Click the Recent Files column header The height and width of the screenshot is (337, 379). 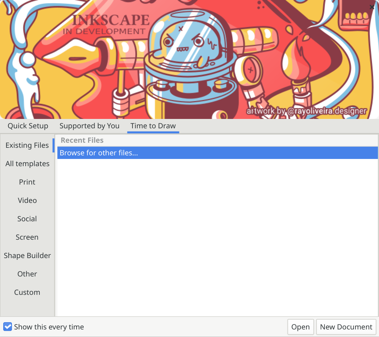tap(217, 140)
